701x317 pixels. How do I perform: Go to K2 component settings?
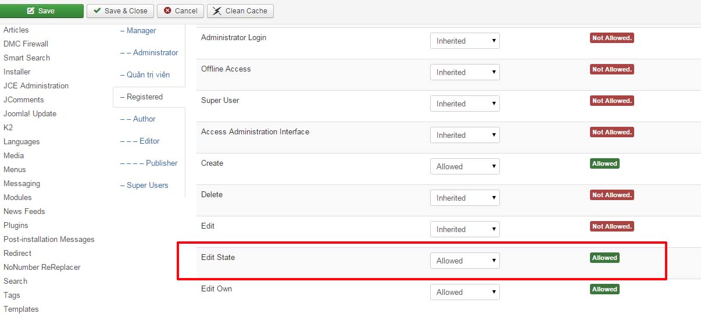8,127
